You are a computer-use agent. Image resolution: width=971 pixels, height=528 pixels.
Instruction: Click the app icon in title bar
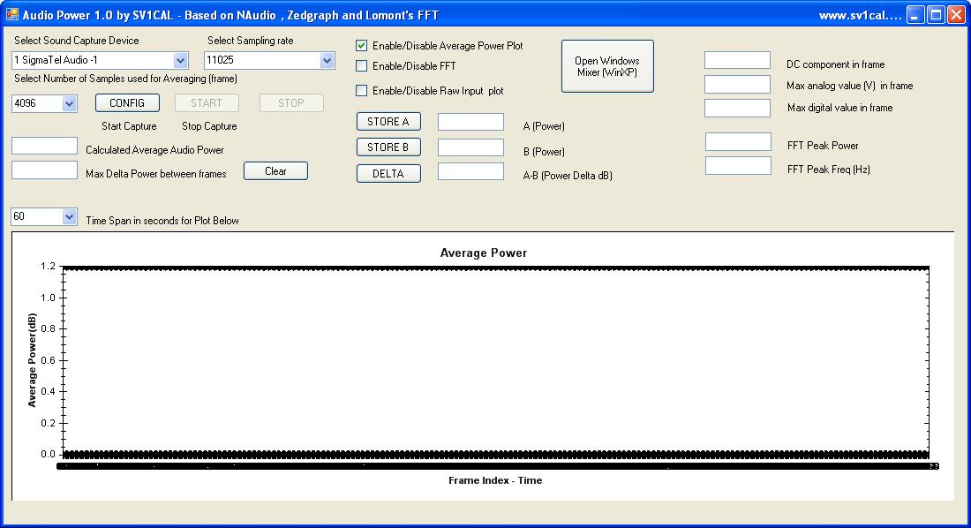pos(11,15)
